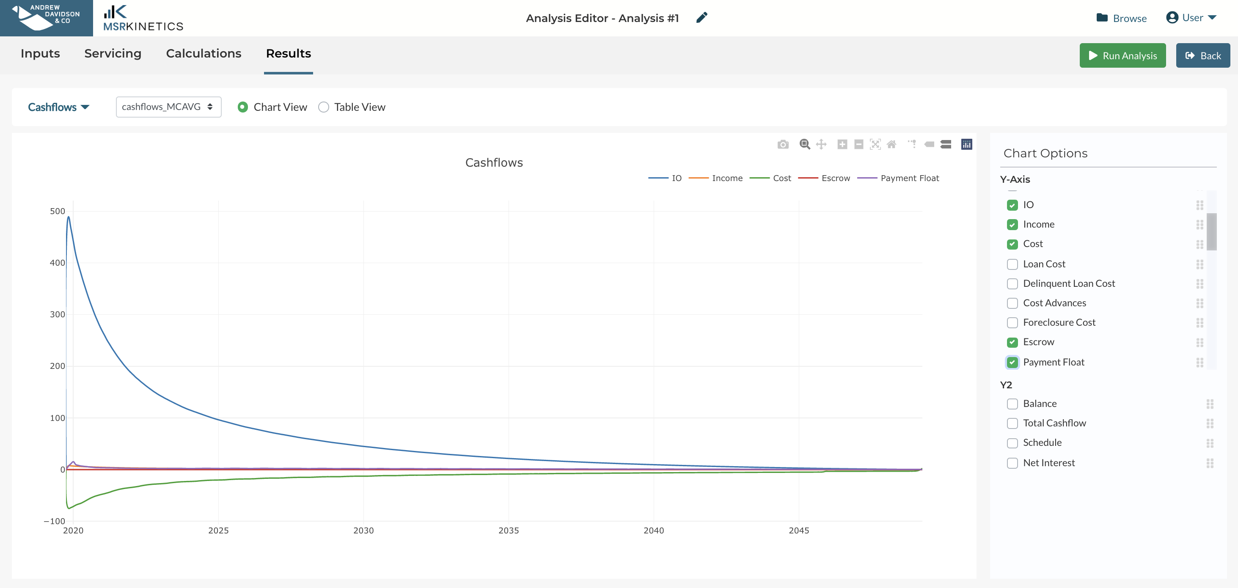This screenshot has height=588, width=1238.
Task: Check the Foreclosure Cost checkbox
Action: [1012, 323]
